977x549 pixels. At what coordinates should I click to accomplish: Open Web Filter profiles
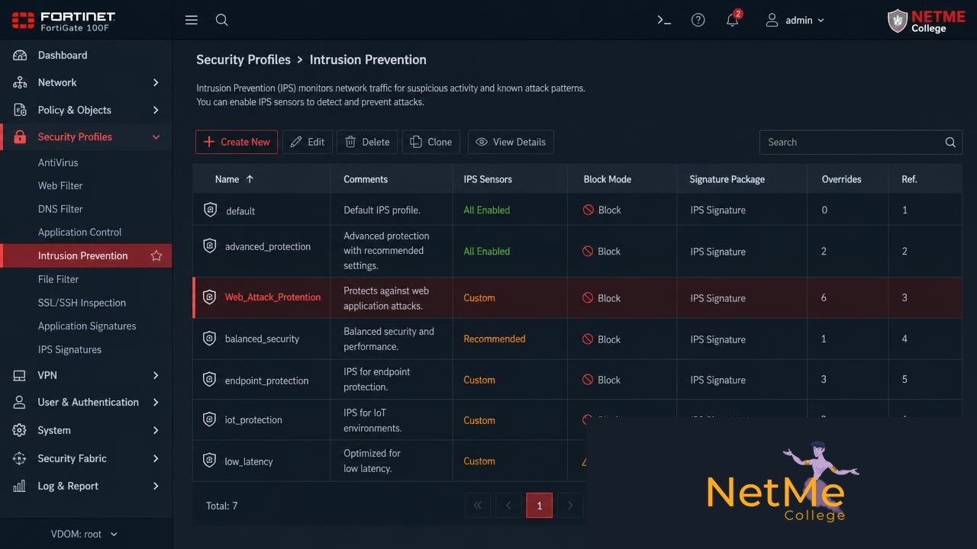(60, 185)
